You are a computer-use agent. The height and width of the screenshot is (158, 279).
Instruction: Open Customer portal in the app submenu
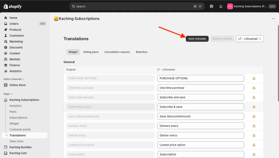[20, 129]
